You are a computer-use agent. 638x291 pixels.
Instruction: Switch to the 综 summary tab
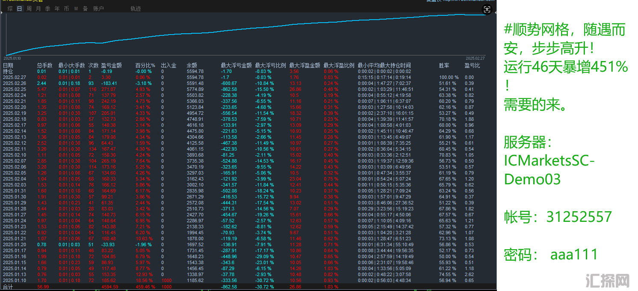10,9
